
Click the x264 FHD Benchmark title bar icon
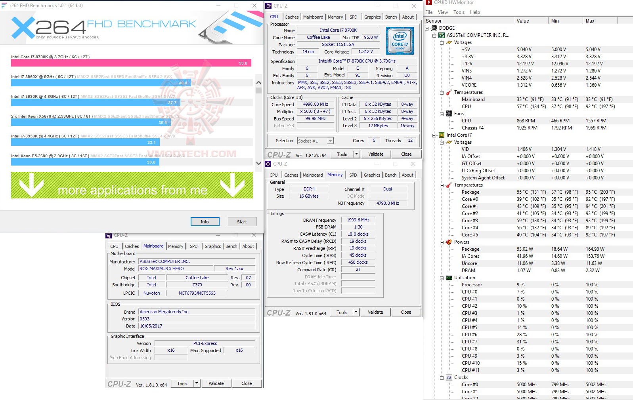click(4, 6)
